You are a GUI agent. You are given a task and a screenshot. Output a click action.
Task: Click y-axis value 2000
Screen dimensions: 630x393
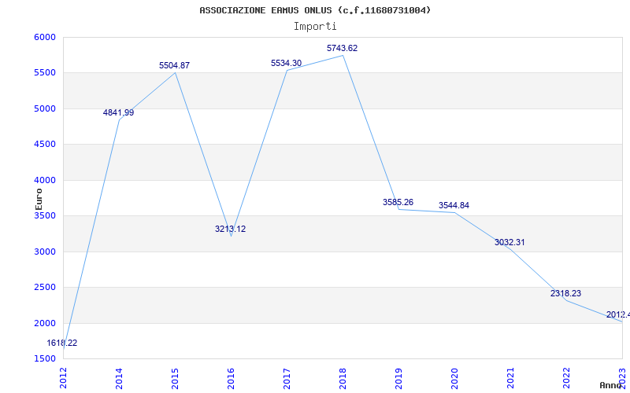[44, 323]
